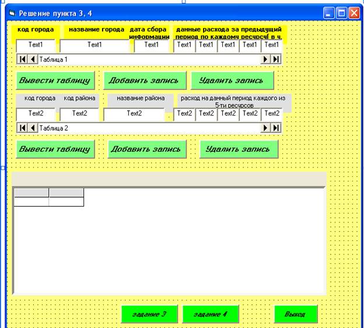Image resolution: width=364 pixels, height=328 pixels.
Task: Click the Text2 field under код района
Action: (x=79, y=114)
